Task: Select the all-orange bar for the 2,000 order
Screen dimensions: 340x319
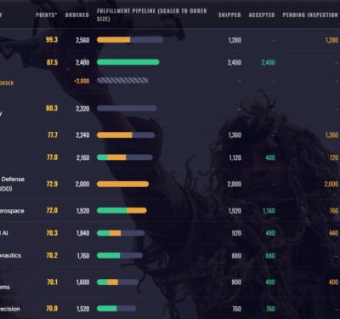Action: click(122, 185)
